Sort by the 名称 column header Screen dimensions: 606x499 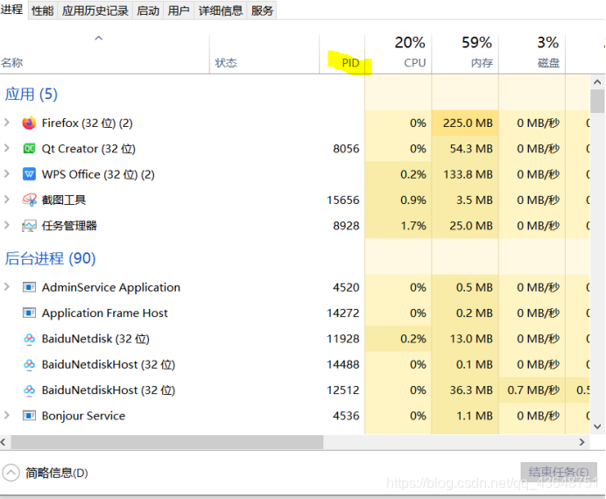pyautogui.click(x=104, y=54)
